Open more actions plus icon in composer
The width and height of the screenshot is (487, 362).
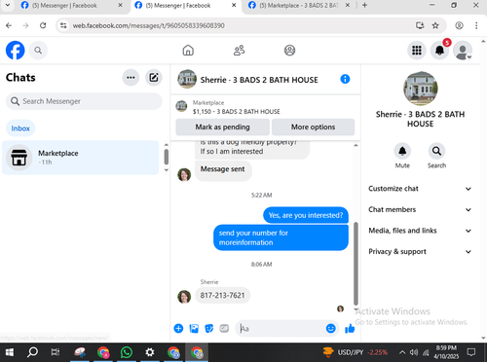(178, 329)
